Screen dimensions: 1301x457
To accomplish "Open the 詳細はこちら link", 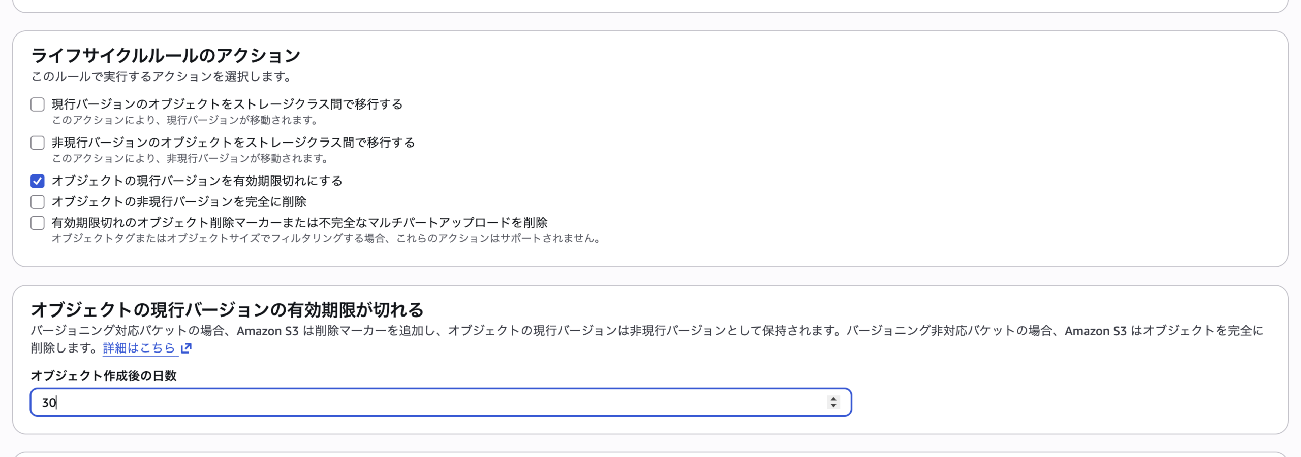I will click(139, 348).
